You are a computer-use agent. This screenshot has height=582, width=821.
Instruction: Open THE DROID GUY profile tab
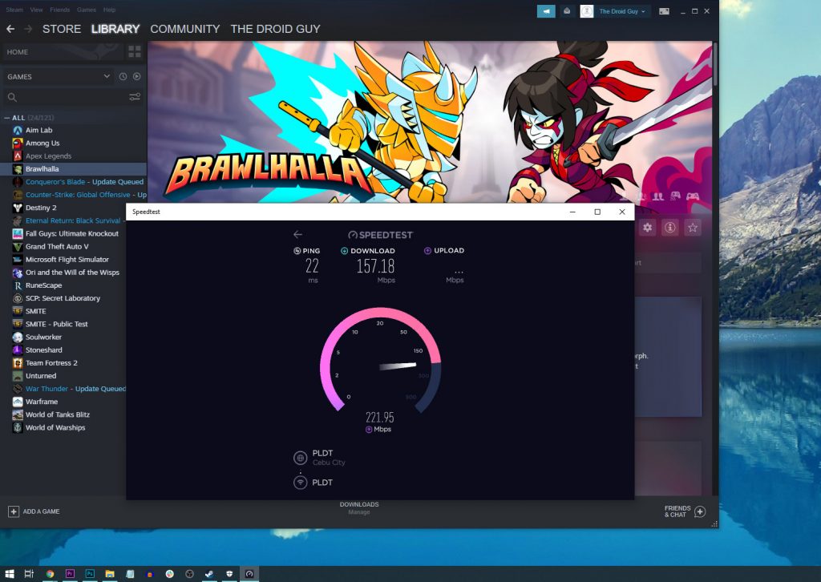(275, 29)
